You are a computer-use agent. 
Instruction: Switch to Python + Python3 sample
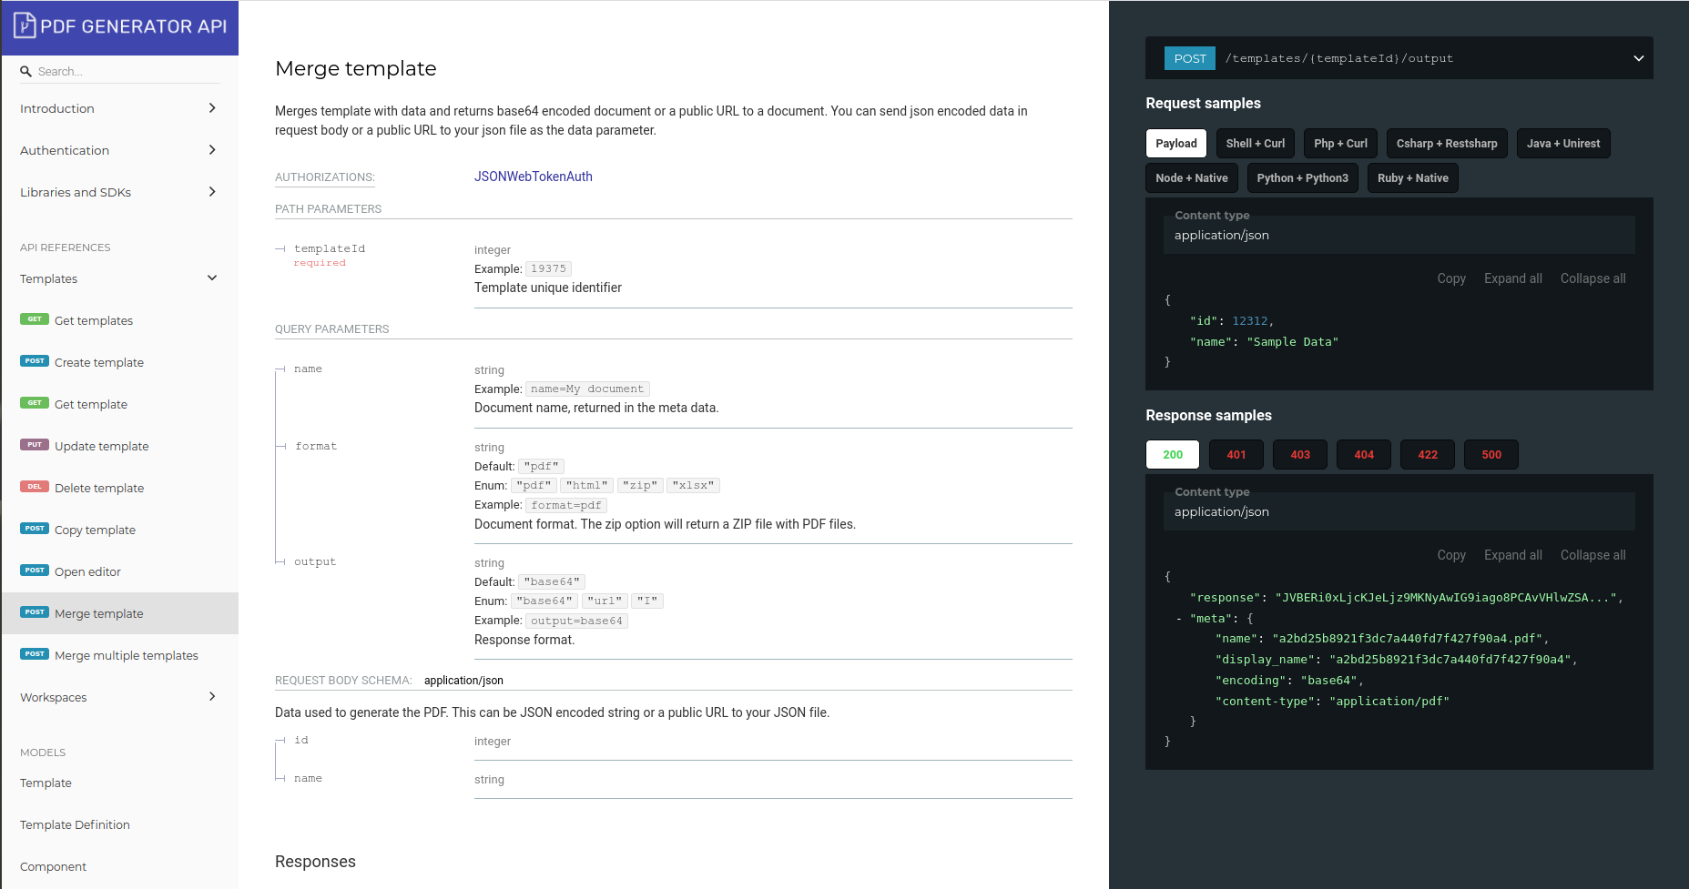tap(1302, 177)
